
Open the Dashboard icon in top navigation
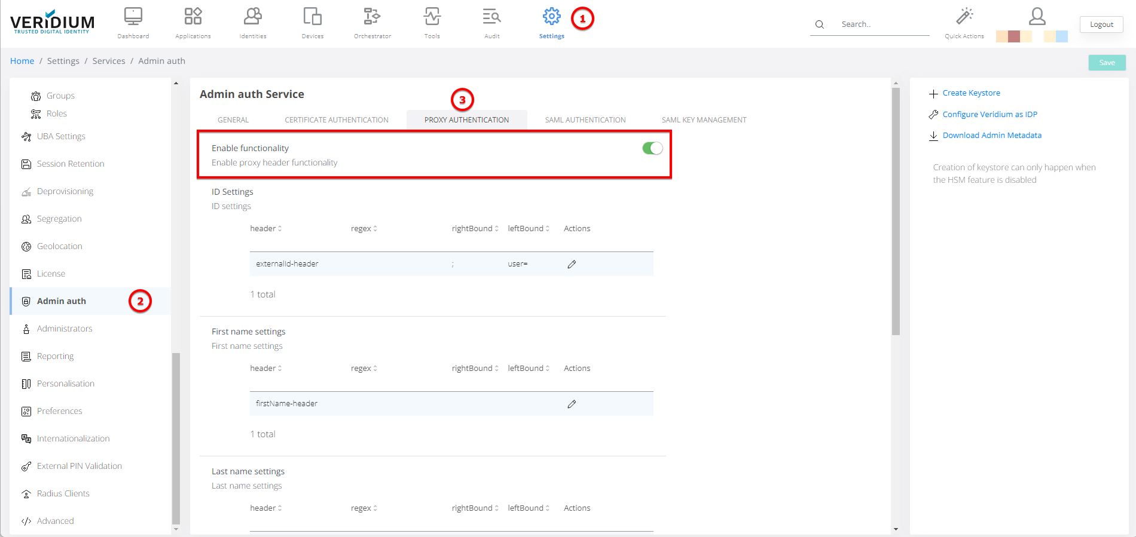click(133, 17)
